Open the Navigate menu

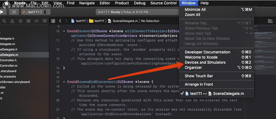coord(87,3)
